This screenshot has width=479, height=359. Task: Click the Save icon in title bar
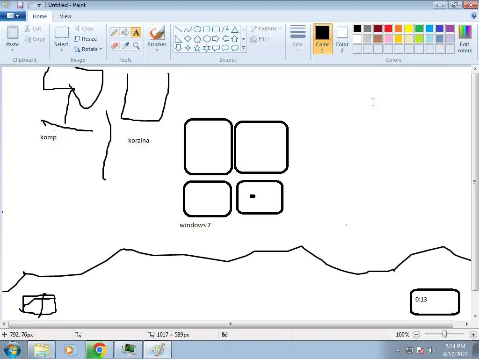coord(20,5)
